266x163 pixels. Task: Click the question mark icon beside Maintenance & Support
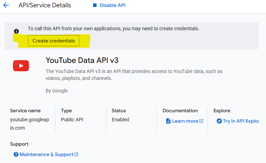click(x=16, y=154)
